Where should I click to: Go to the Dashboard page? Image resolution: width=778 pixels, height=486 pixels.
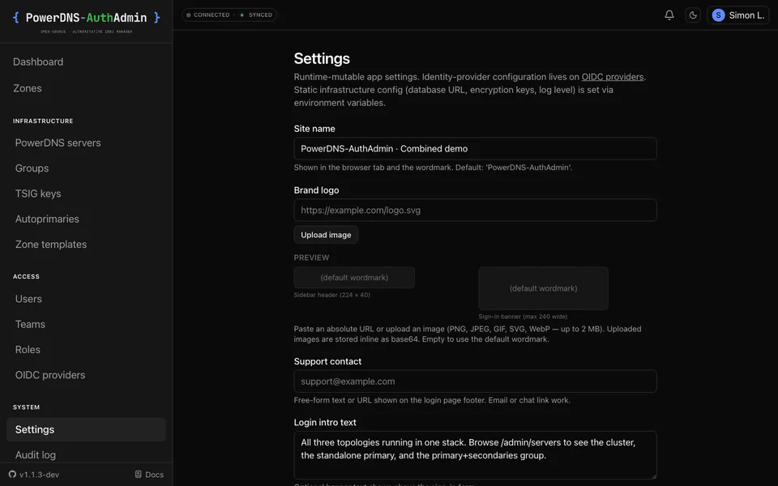(x=38, y=62)
